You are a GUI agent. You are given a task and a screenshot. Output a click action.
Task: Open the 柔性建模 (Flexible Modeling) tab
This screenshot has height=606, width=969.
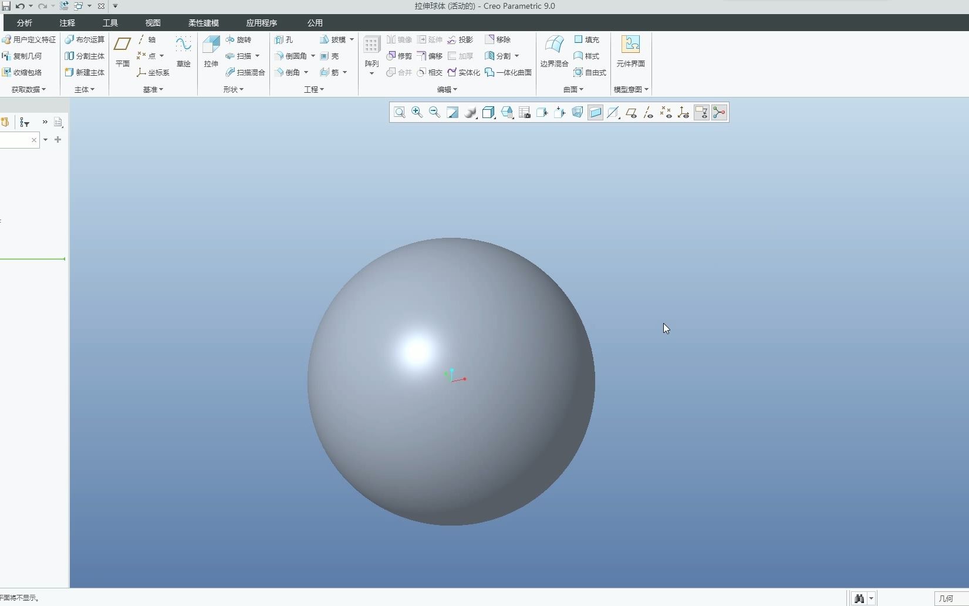coord(203,23)
